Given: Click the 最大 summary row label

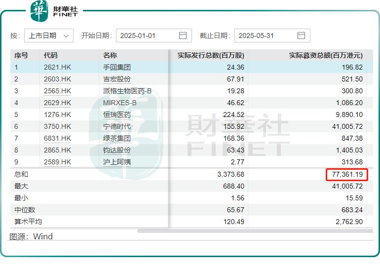Looking at the screenshot, I should (x=21, y=187).
